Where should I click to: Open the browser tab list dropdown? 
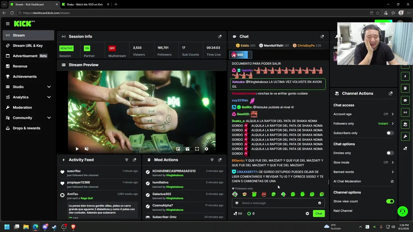pos(4,5)
